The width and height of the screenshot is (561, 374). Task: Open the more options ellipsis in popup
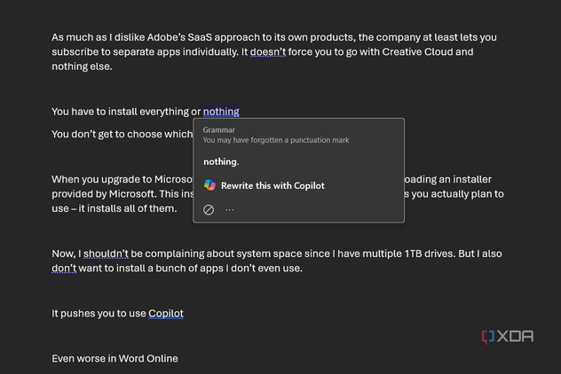click(230, 210)
